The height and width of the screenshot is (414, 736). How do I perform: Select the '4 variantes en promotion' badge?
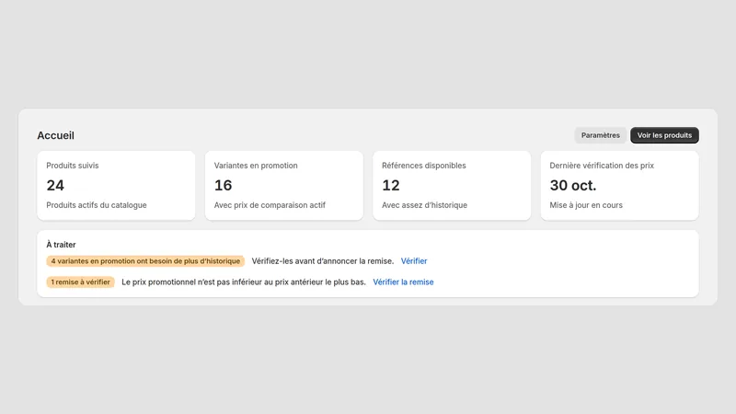pyautogui.click(x=145, y=261)
